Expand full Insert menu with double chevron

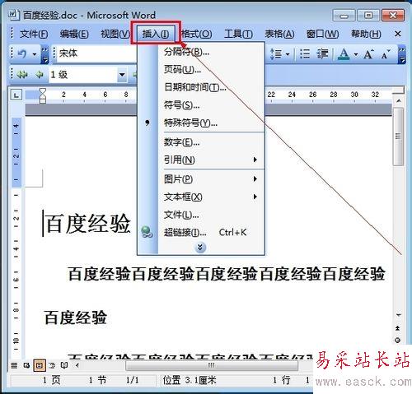pyautogui.click(x=200, y=248)
